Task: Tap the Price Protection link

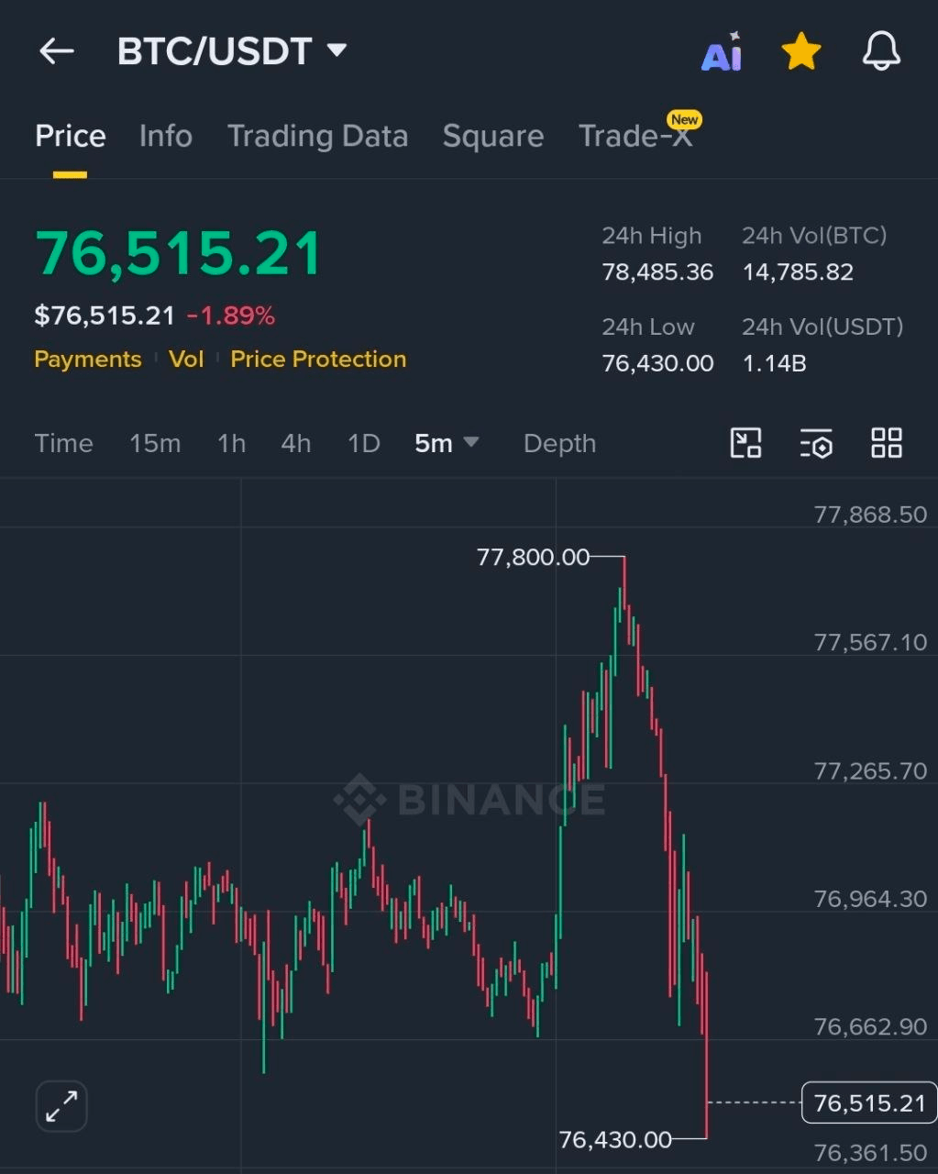Action: click(x=318, y=359)
